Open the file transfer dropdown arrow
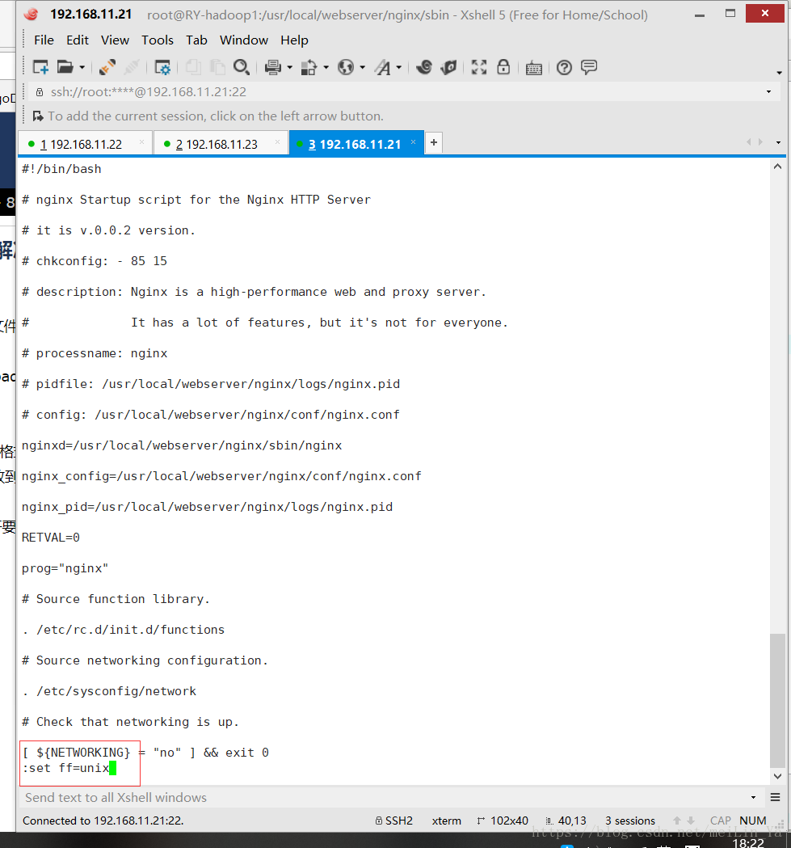This screenshot has height=848, width=791. 326,68
